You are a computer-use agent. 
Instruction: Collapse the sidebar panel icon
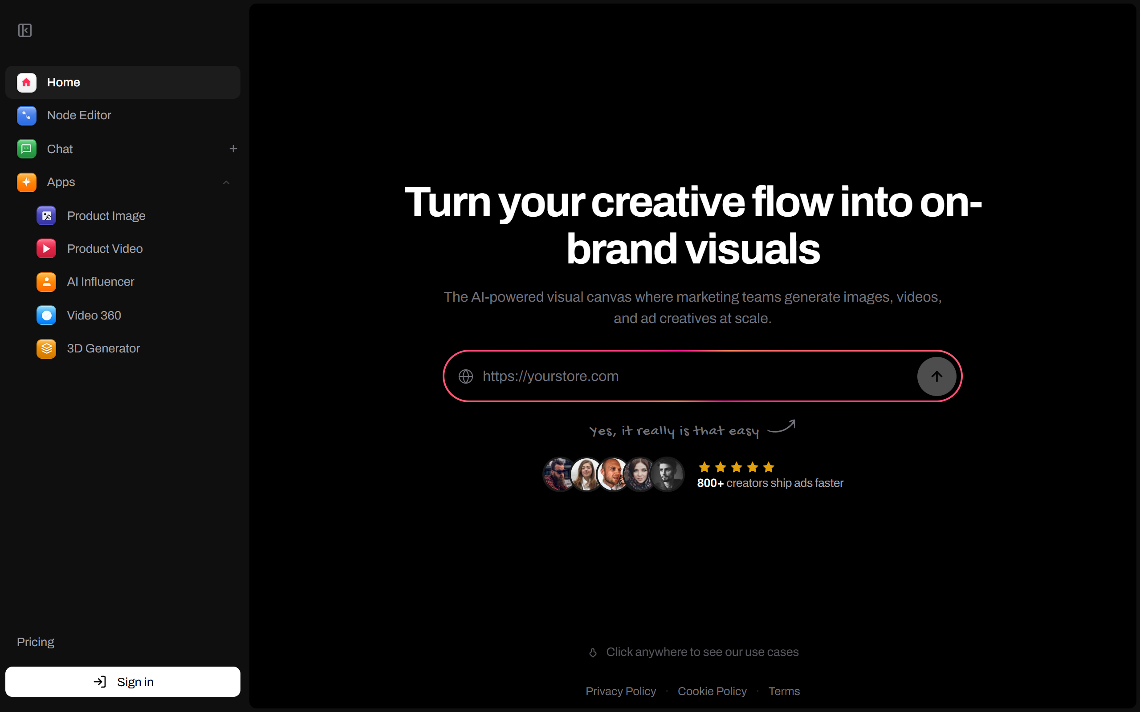(x=25, y=31)
